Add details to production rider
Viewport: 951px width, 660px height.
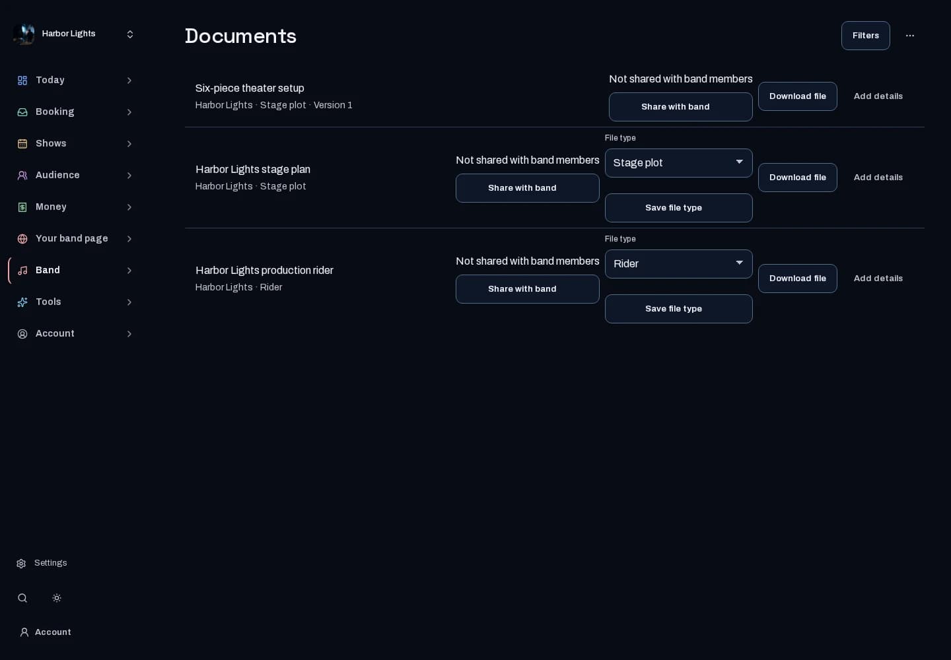tap(878, 279)
